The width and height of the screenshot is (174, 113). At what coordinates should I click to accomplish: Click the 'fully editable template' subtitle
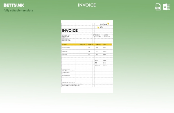[18, 11]
